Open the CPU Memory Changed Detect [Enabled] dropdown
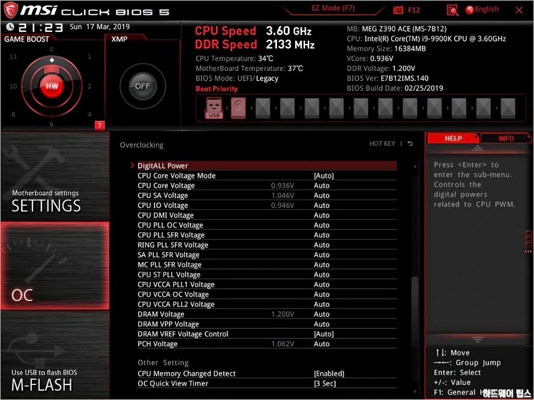534x400 pixels. [x=329, y=373]
